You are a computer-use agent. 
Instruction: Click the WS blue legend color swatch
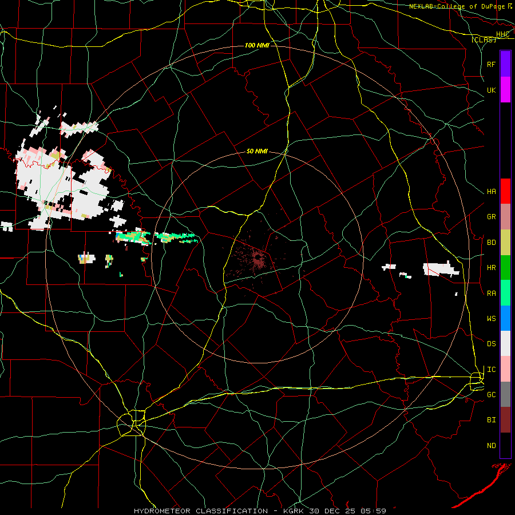pos(505,318)
